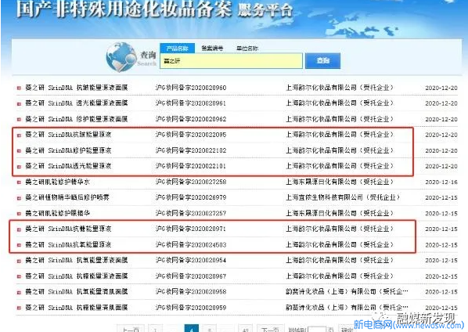The image size is (468, 332).
Task: Select filing number 沪G妆网备字2020020971
Action: tap(191, 229)
